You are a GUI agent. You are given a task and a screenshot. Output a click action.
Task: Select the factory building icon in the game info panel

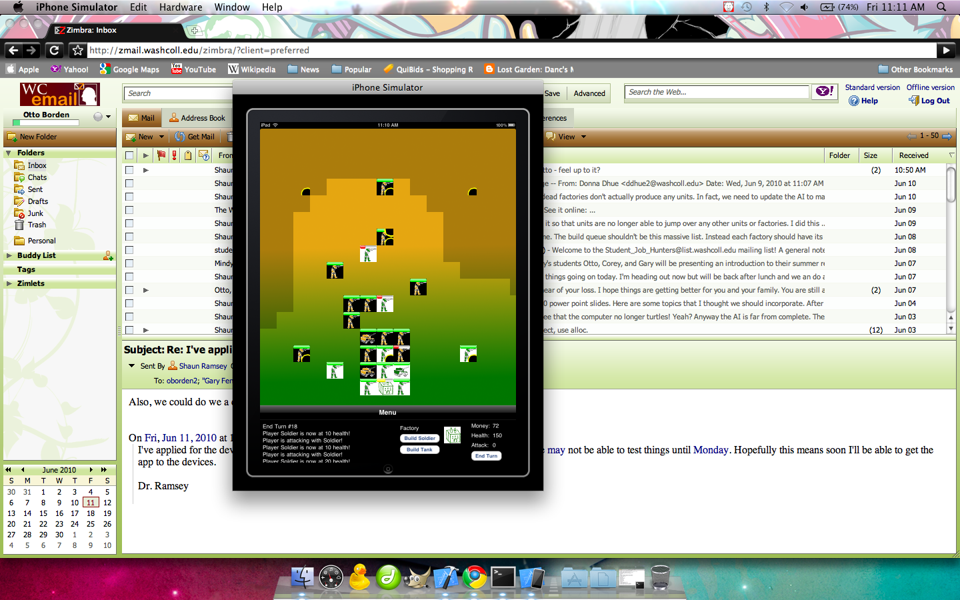click(x=453, y=435)
